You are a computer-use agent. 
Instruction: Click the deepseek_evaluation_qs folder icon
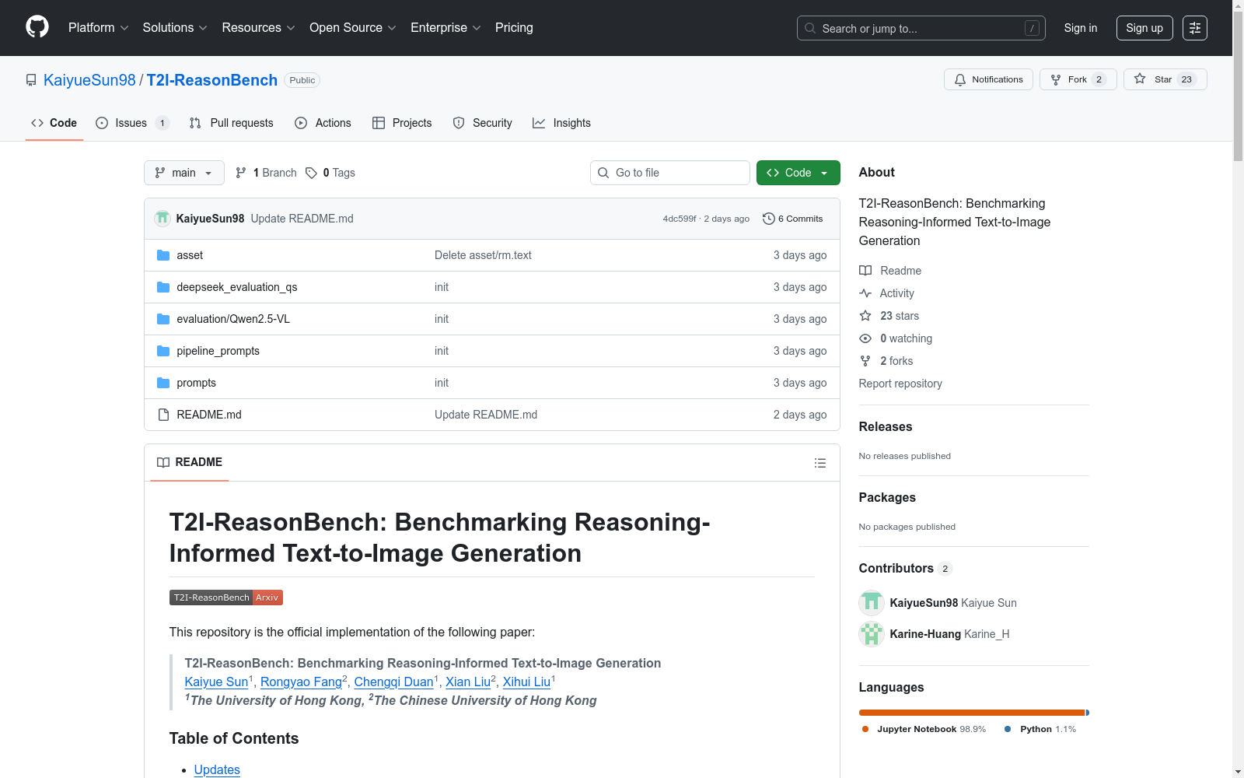coord(163,287)
